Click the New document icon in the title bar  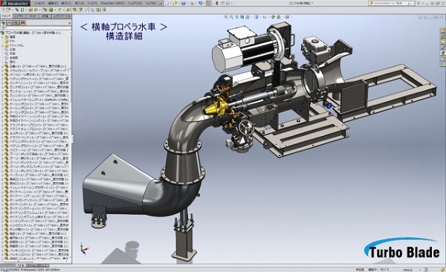click(167, 3)
